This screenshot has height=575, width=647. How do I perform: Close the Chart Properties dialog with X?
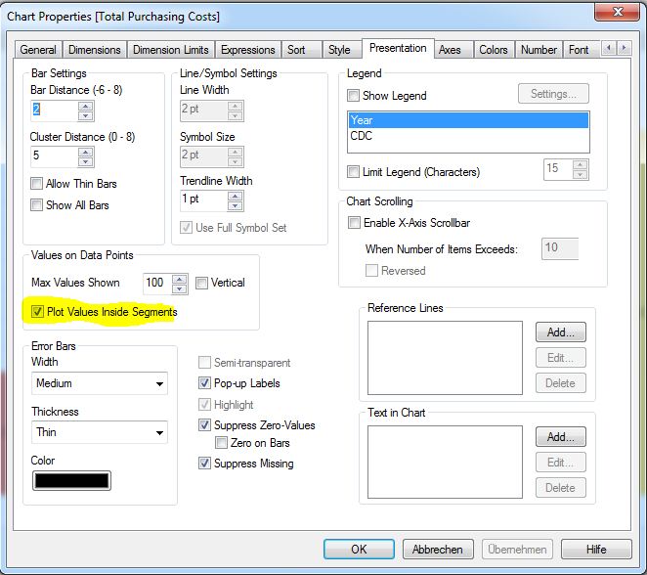pyautogui.click(x=618, y=12)
